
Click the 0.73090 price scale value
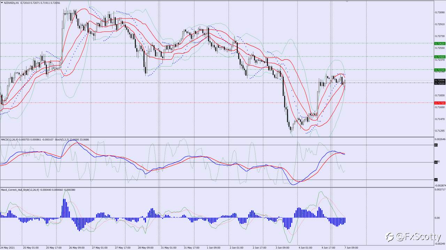440,13
